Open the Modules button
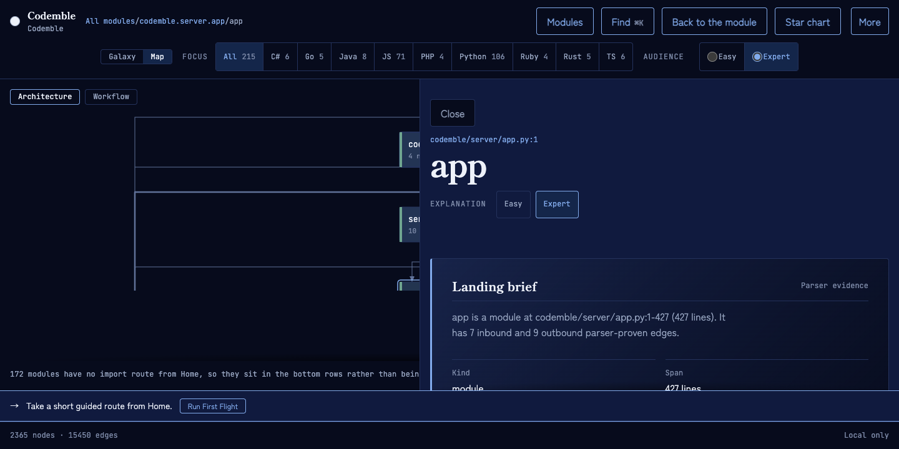The width and height of the screenshot is (899, 449). [565, 22]
